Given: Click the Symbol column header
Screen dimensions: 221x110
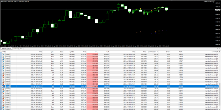Looking at the screenshot, I should click(x=72, y=51).
